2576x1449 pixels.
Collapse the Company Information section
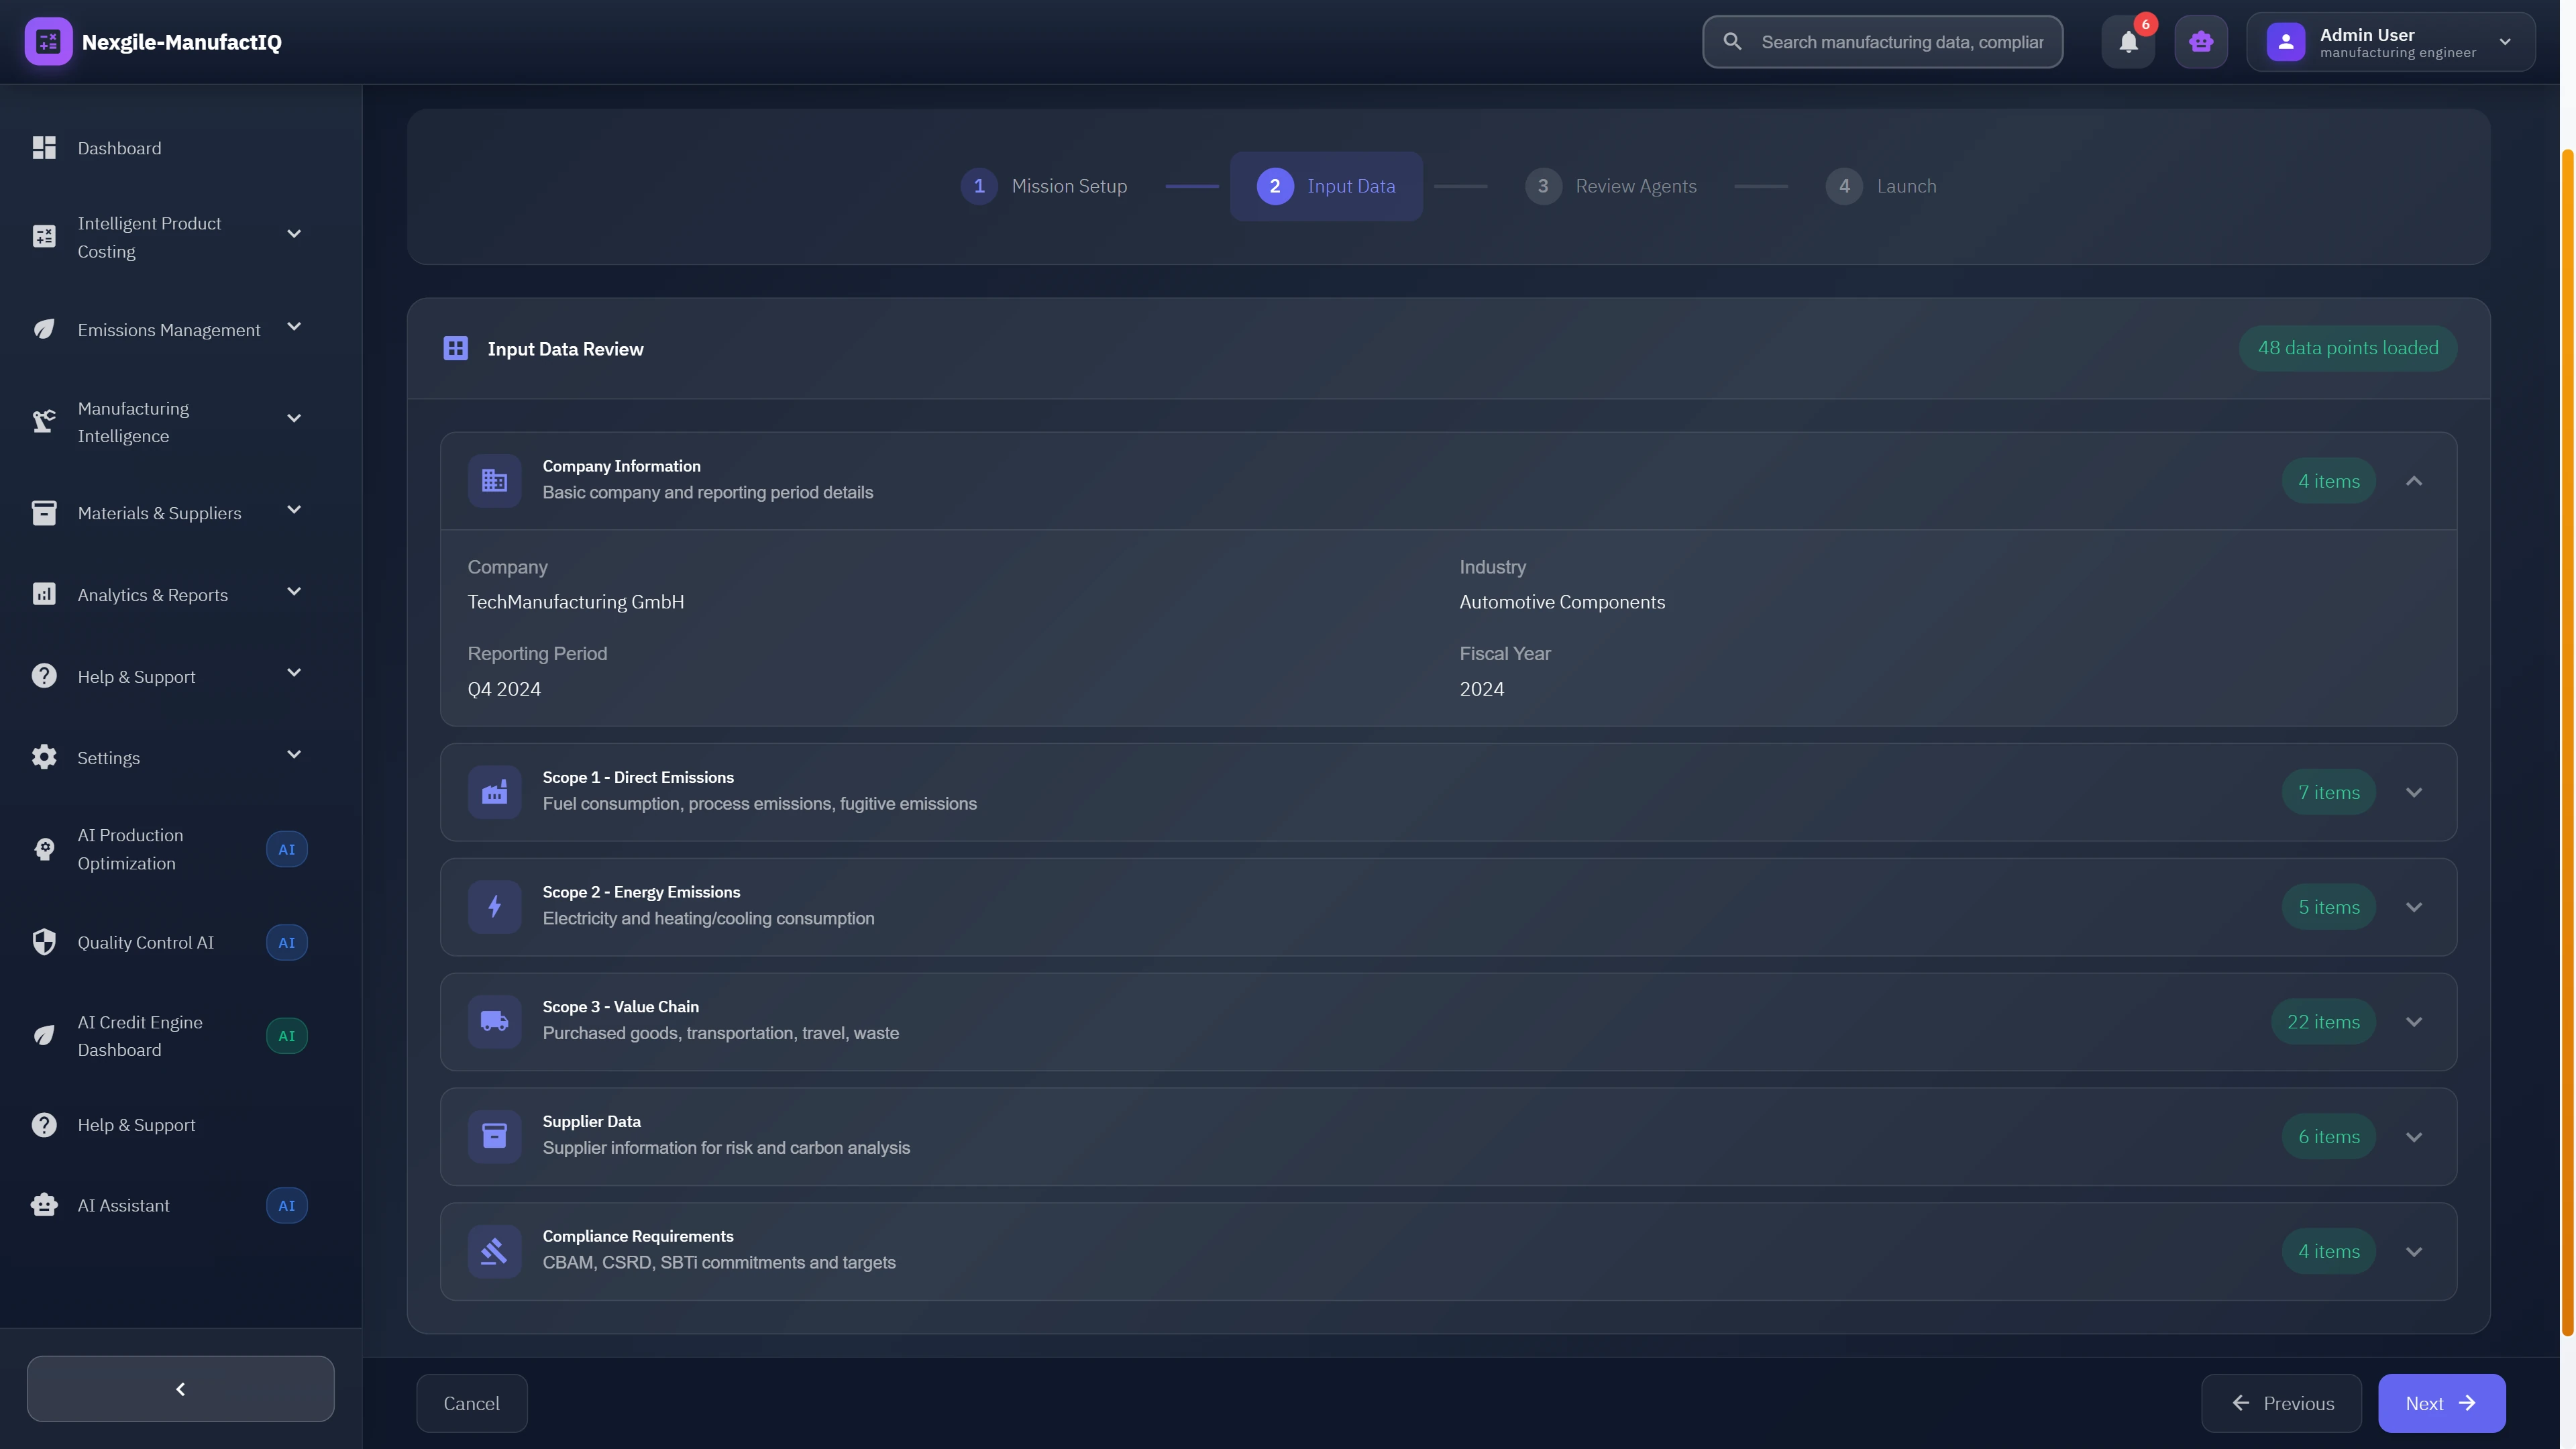2415,481
